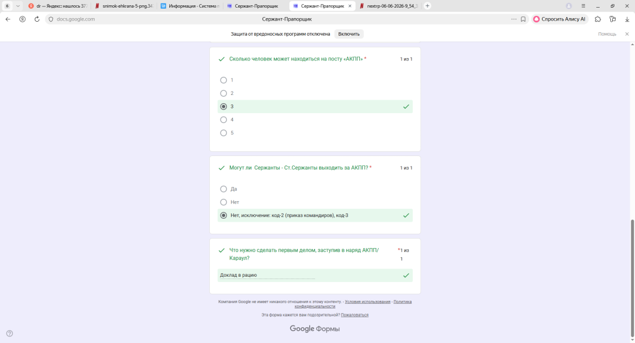Click the Пожаловаться link
The image size is (635, 343).
[x=355, y=315]
